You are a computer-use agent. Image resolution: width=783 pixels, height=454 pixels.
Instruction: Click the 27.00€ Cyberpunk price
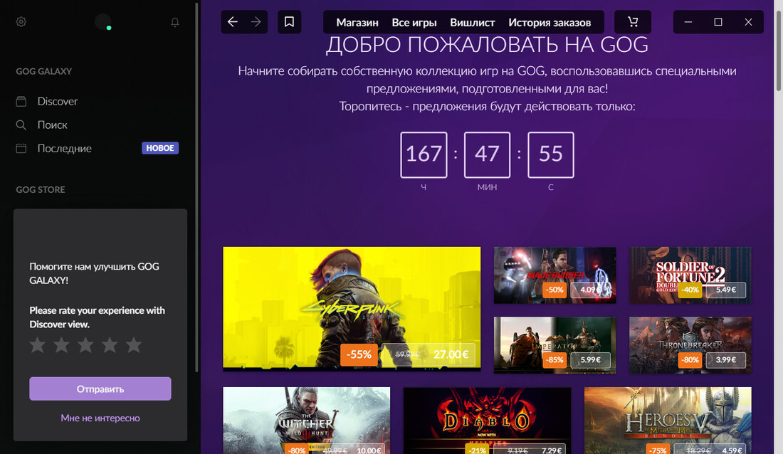[451, 354]
